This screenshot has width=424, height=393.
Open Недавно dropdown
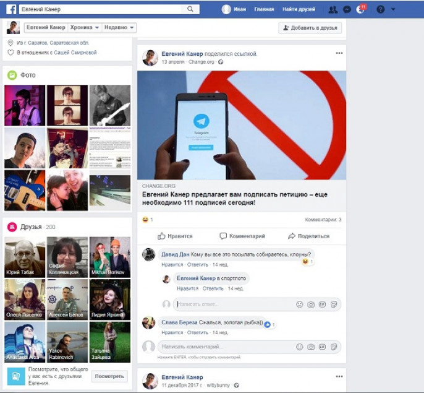pyautogui.click(x=119, y=27)
